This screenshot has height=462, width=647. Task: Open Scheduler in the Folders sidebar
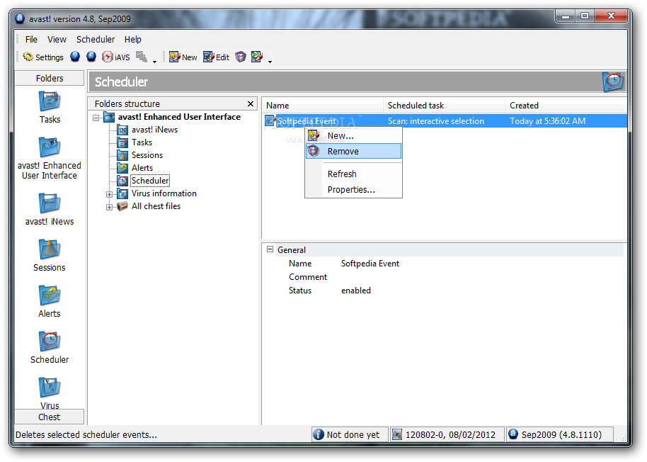coord(50,347)
